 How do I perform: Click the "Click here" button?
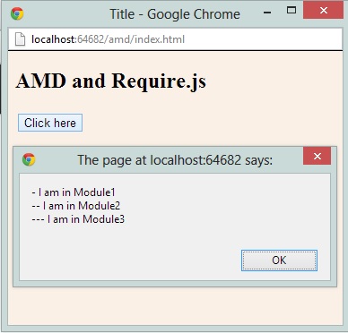50,123
